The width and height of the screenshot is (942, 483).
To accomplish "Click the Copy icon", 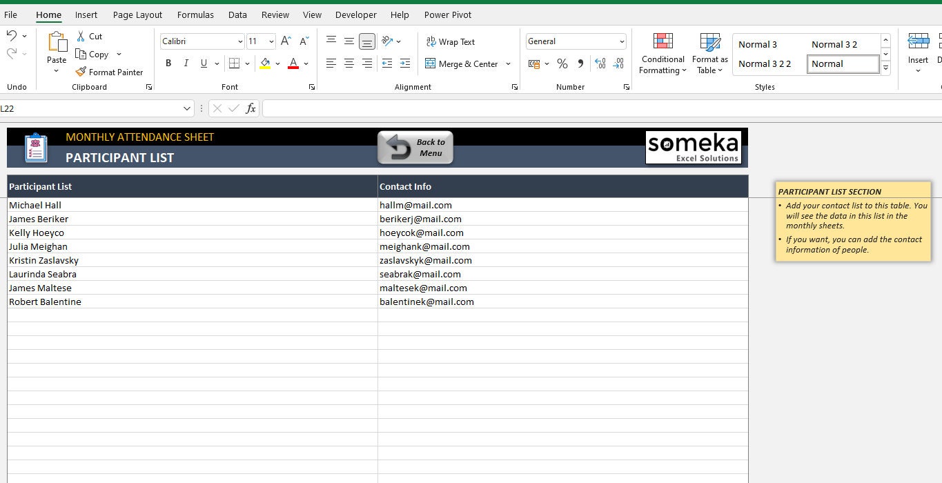I will (x=81, y=54).
